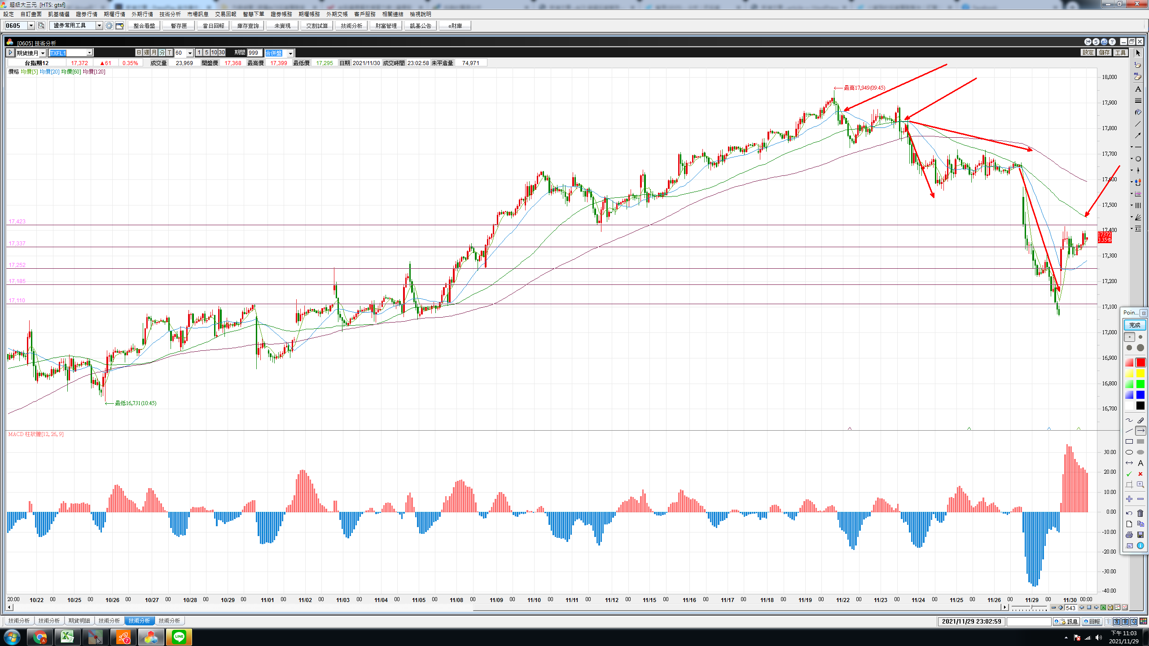Switch chart to 日 daily period

click(139, 53)
